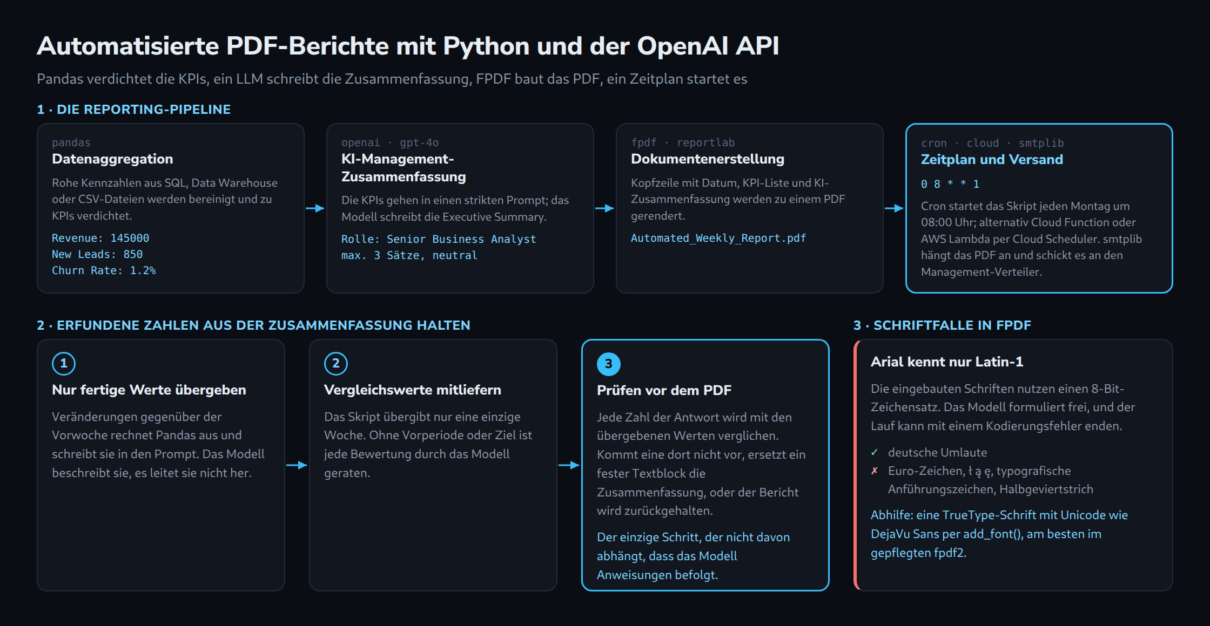Click the blue Abhilfe note about TrueType-Schrift
Viewport: 1210px width, 626px height.
(x=999, y=534)
